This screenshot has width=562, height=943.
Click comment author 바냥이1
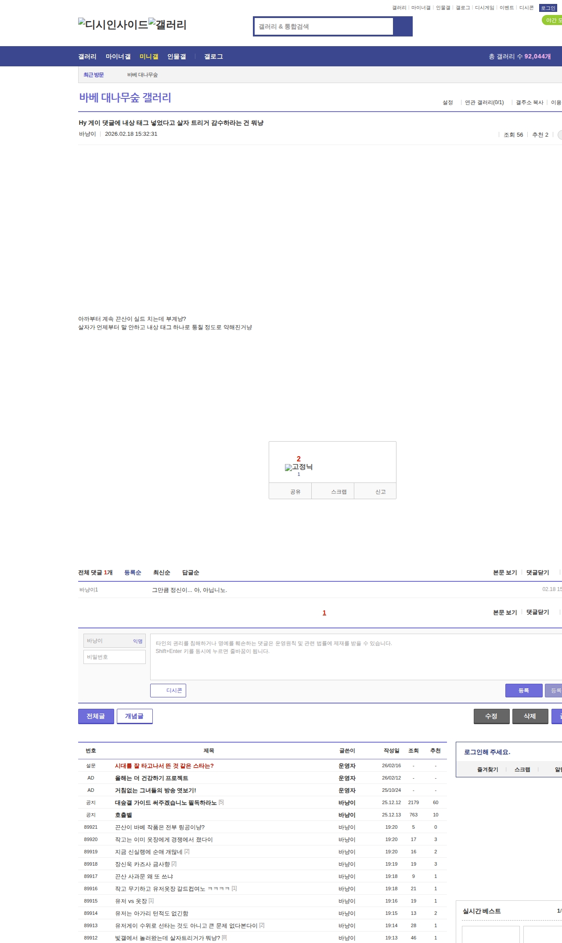(89, 590)
